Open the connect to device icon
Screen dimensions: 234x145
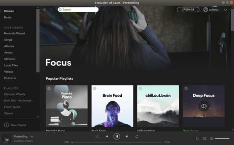tap(204, 139)
